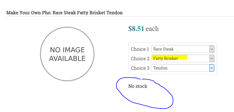Viewport: 234px width, 112px height.
Task: Select the Rare Steak combo box
Action: (x=183, y=49)
